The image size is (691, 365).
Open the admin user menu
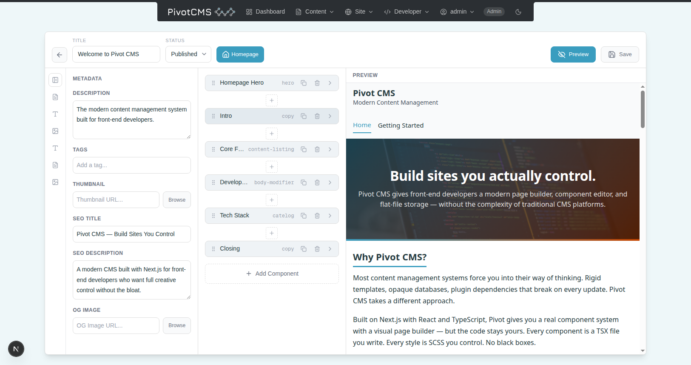pyautogui.click(x=457, y=12)
